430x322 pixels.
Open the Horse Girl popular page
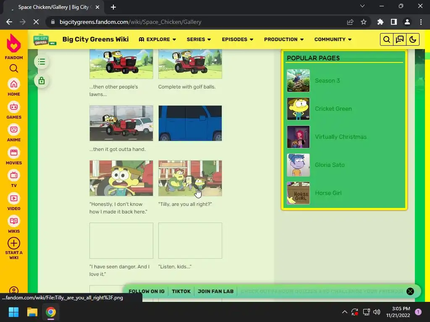coord(328,193)
